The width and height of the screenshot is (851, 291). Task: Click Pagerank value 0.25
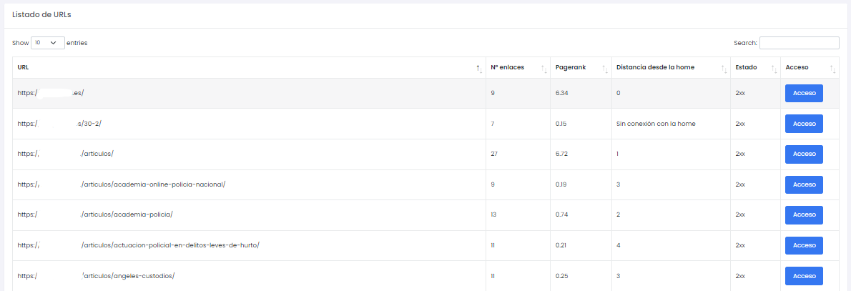561,276
